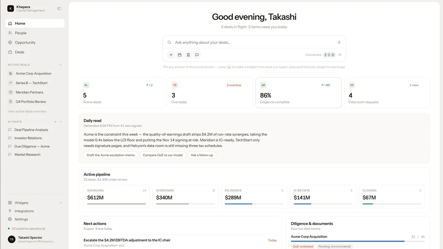Image resolution: width=443 pixels, height=249 pixels.
Task: Open the Due Diligence — Acme chat
Action: point(35,147)
